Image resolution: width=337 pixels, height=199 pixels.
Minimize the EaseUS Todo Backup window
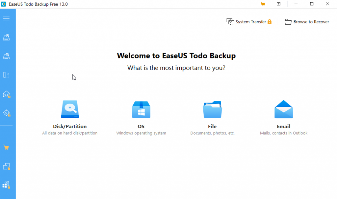point(296,4)
